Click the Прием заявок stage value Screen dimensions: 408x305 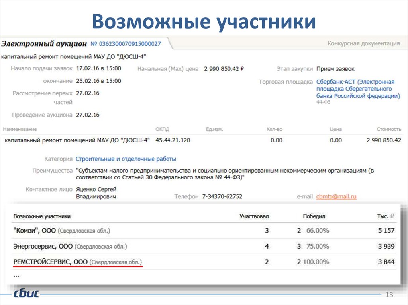(x=335, y=69)
